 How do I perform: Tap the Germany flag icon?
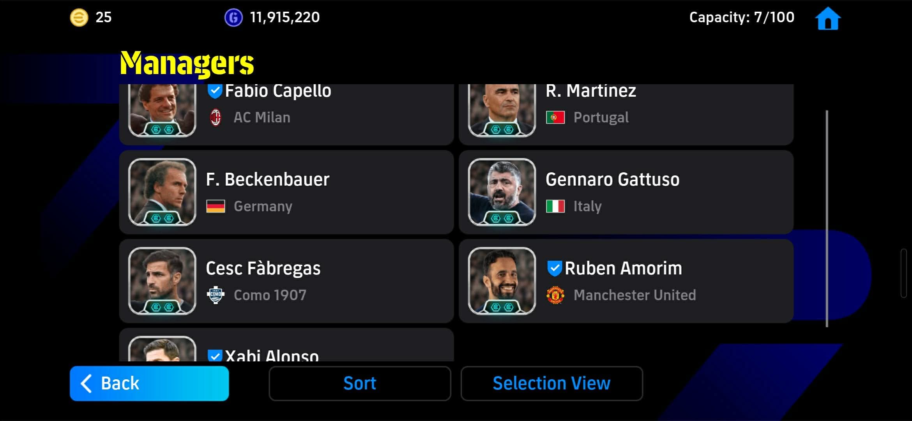216,206
